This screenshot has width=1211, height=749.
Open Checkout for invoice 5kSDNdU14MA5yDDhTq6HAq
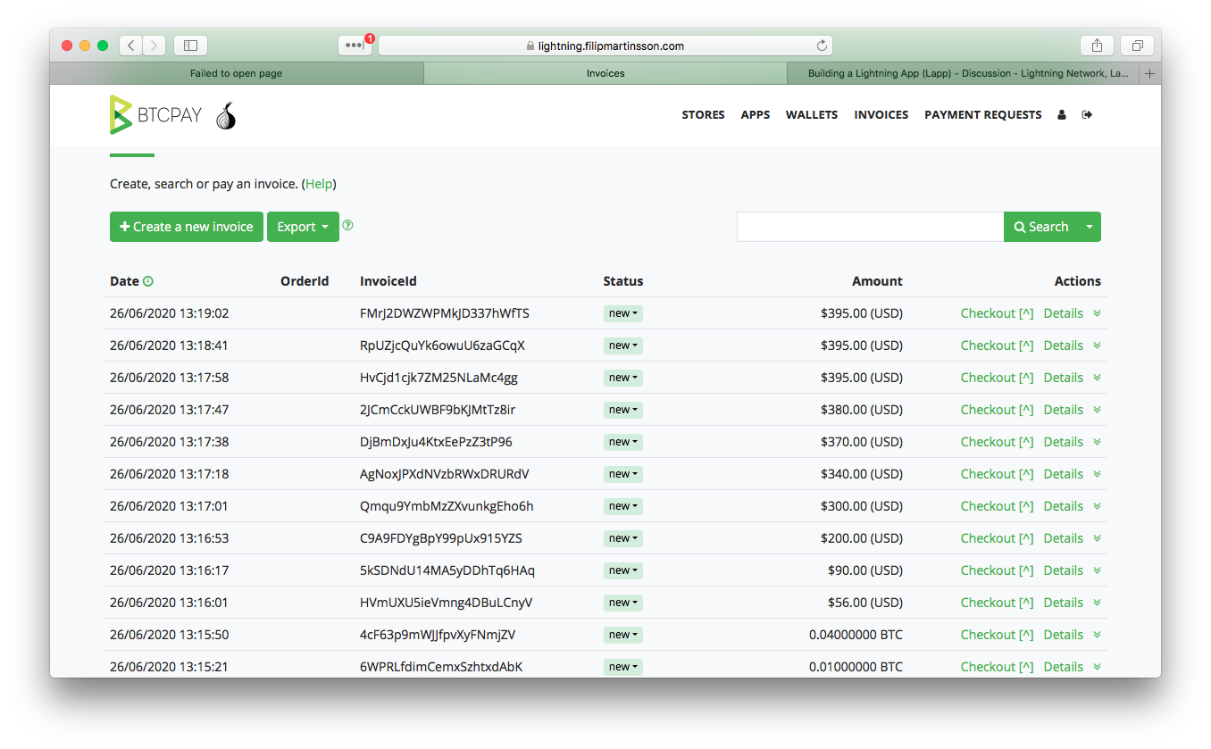click(x=997, y=570)
